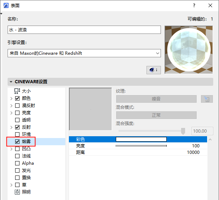Select the 置换 tree item label
Viewport: 219px width, 200px height.
pyautogui.click(x=26, y=178)
